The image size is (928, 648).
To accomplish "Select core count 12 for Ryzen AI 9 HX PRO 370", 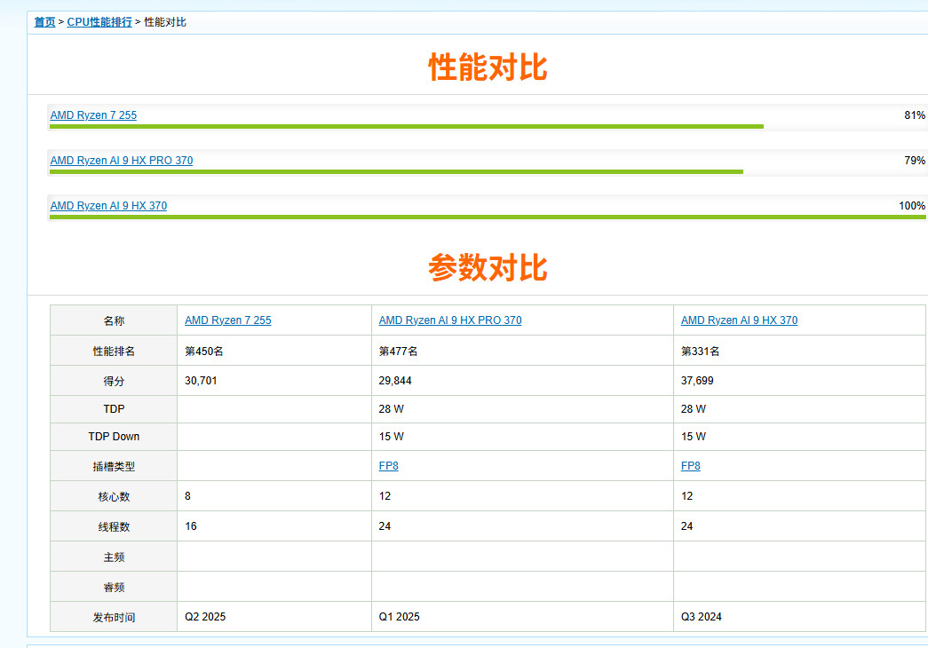I will (385, 496).
